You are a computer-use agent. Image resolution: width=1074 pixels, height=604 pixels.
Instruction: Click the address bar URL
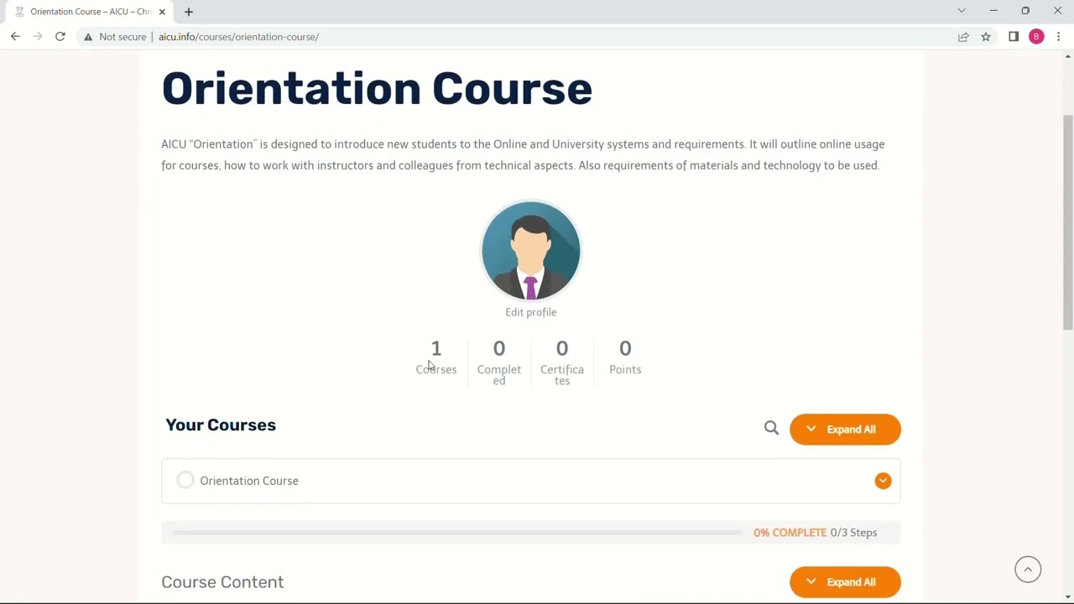(238, 37)
